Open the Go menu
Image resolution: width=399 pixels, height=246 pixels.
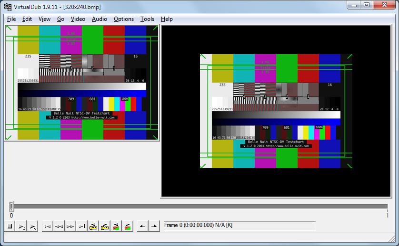point(60,19)
